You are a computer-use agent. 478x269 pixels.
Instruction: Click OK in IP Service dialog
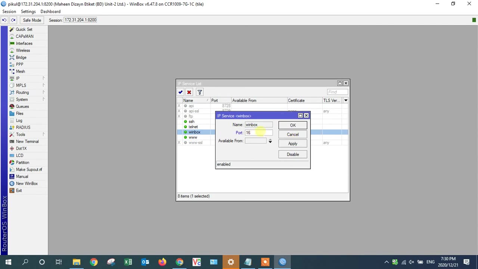(293, 125)
